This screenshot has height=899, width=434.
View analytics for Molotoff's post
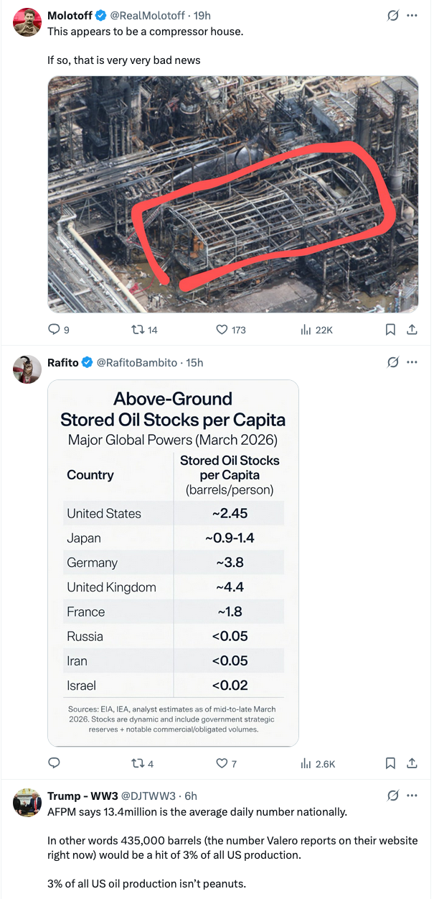(x=305, y=330)
